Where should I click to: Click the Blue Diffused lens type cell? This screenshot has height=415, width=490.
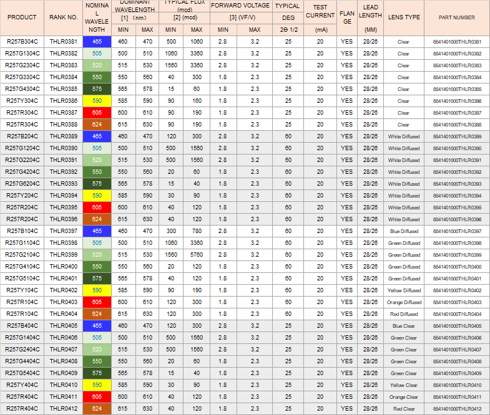[x=404, y=231]
